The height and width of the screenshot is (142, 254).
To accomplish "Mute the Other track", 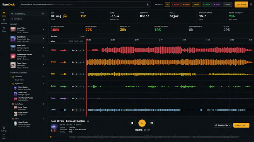I will point(77,110).
